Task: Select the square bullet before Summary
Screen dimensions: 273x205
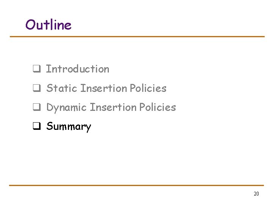Action: coord(36,127)
